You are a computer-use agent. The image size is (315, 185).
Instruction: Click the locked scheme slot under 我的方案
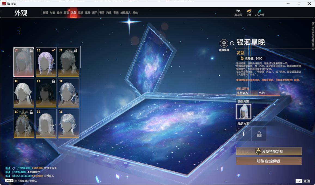(x=259, y=134)
